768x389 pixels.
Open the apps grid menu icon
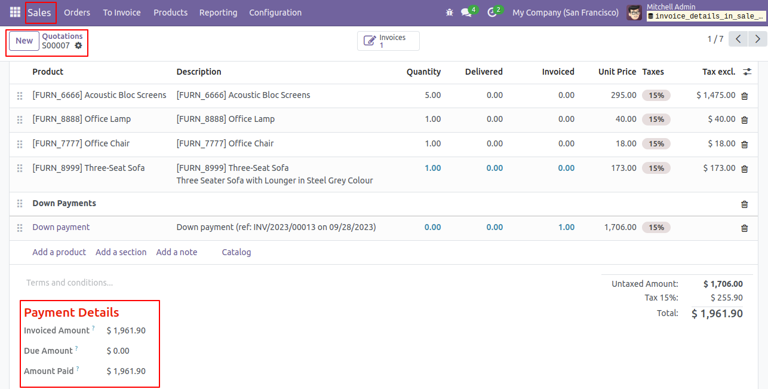tap(15, 12)
